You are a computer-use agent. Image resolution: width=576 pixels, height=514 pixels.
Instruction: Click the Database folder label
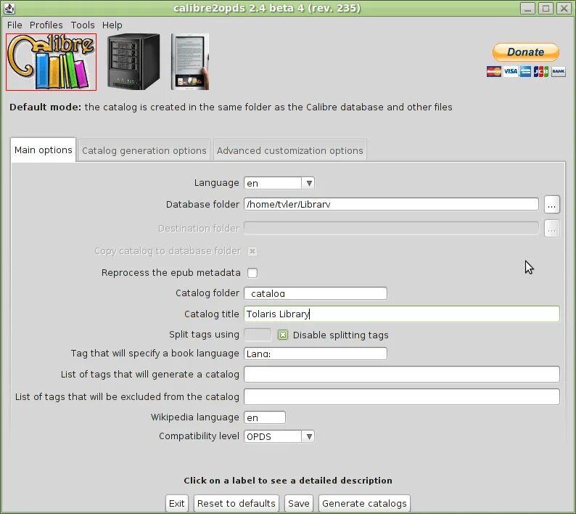coord(202,205)
